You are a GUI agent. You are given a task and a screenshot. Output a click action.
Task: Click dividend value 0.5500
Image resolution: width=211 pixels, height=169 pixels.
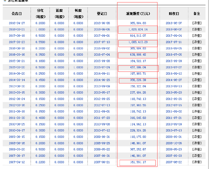click(40, 42)
